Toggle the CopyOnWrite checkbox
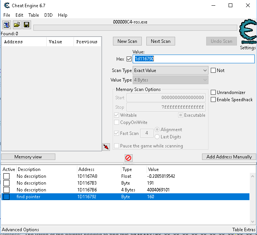The image size is (257, 235). [x=116, y=122]
